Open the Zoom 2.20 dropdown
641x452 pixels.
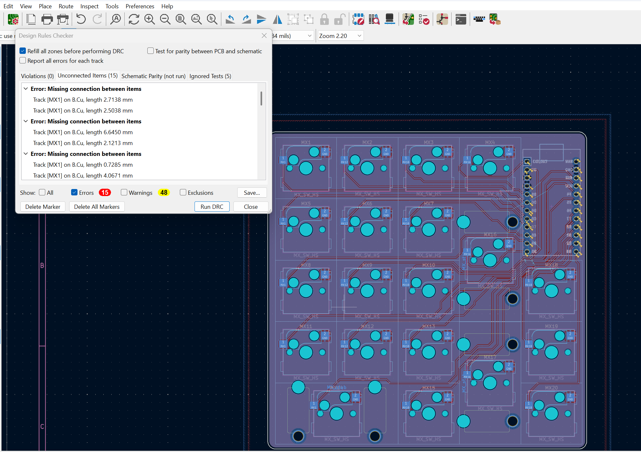pos(359,36)
